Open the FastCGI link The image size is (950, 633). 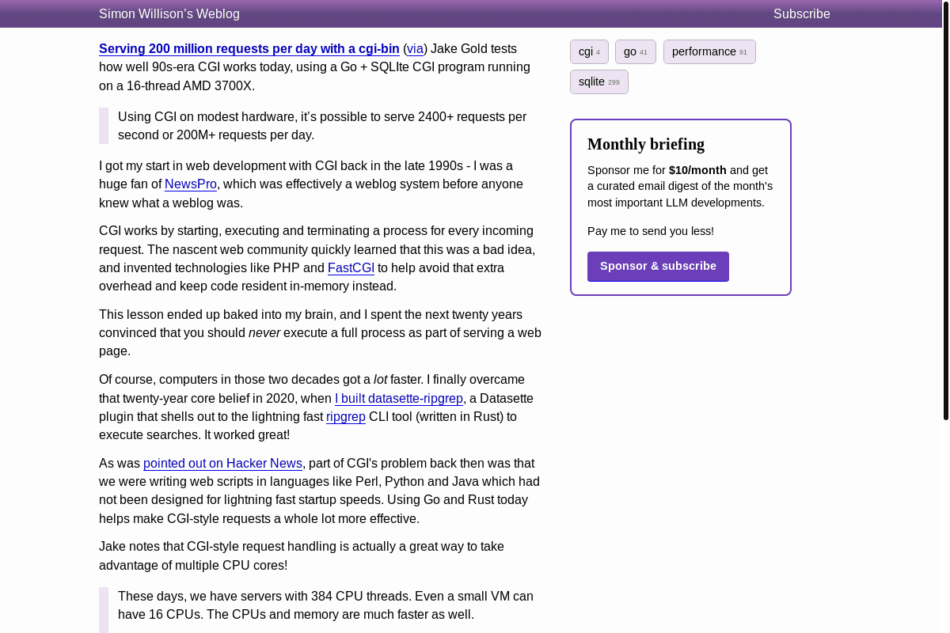[351, 267]
